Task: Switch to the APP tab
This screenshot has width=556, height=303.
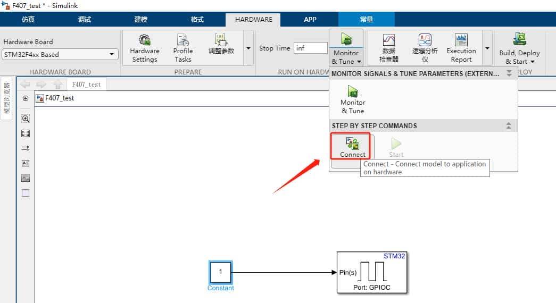Action: (310, 20)
